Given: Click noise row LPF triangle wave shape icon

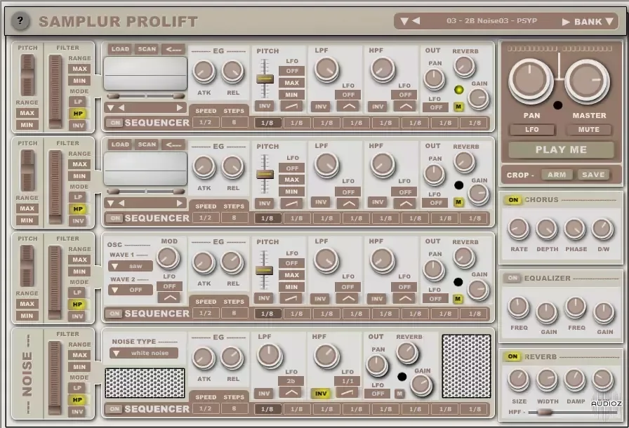Looking at the screenshot, I should tap(291, 393).
